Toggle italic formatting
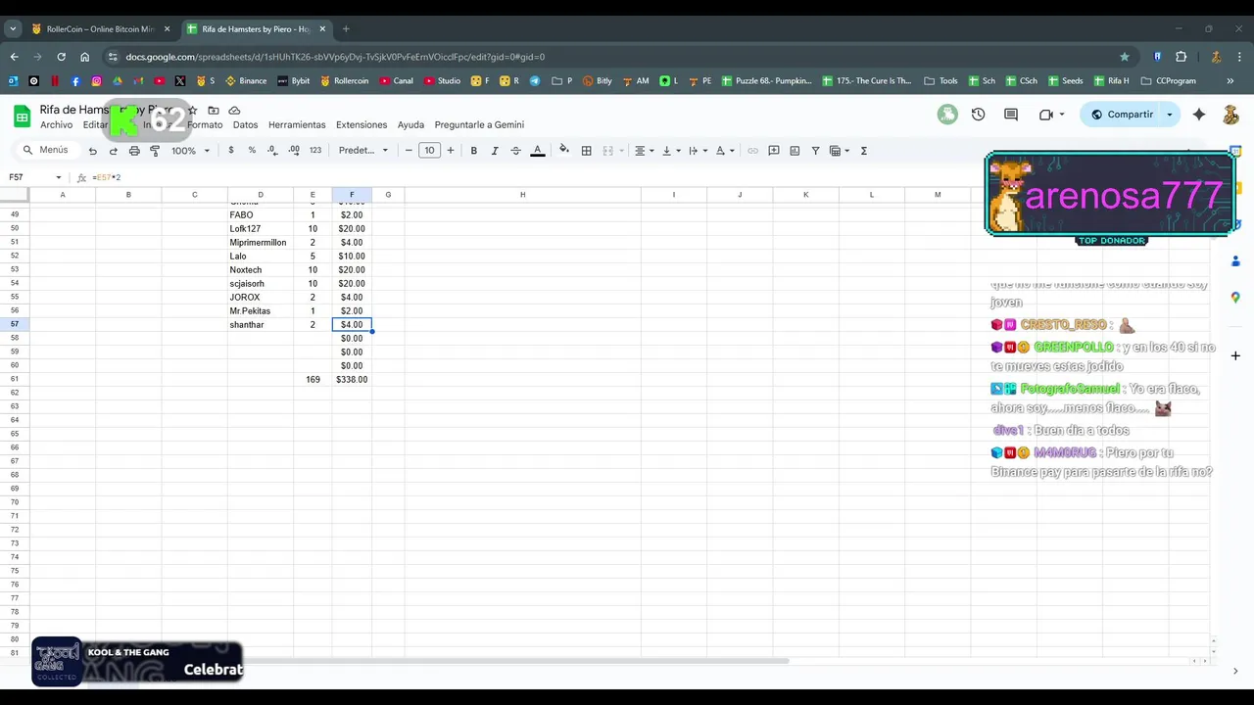The height and width of the screenshot is (705, 1254). point(495,151)
